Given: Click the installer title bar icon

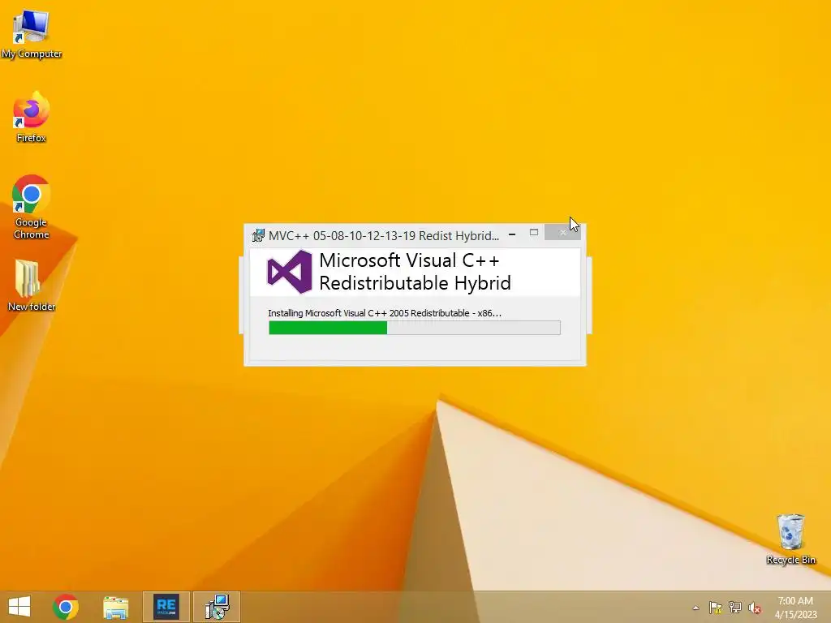Looking at the screenshot, I should (258, 236).
